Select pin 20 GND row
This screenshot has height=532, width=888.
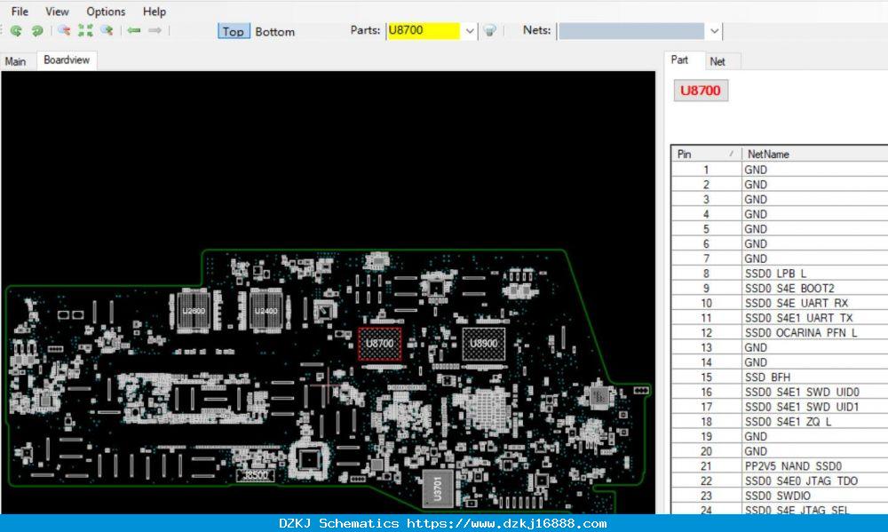pos(780,451)
